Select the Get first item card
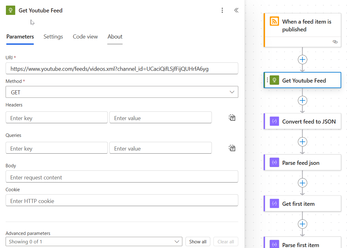Image resolution: width=347 pixels, height=248 pixels. 302,203
